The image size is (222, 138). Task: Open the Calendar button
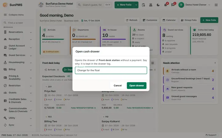169,20
